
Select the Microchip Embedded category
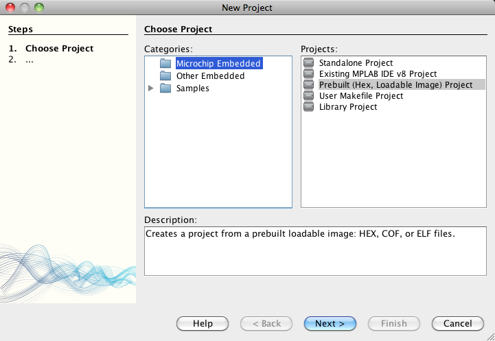click(218, 63)
